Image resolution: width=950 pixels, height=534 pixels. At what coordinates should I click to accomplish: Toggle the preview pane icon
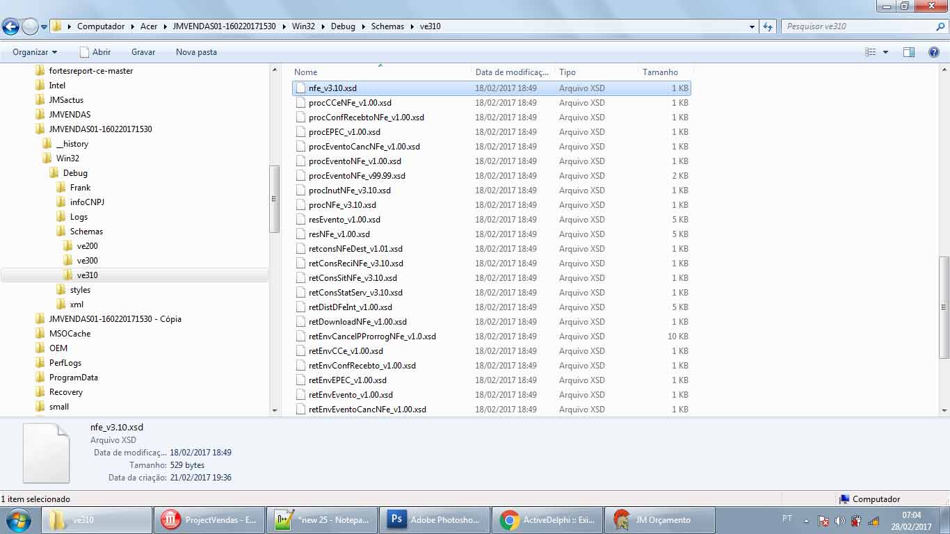tap(908, 52)
